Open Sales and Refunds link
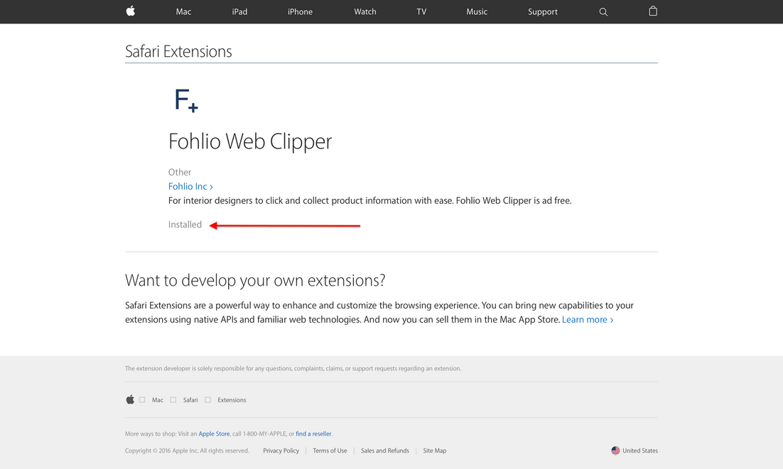783x469 pixels. tap(385, 451)
